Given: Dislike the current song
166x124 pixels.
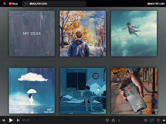Looking at the screenshot, I should coord(107,120).
